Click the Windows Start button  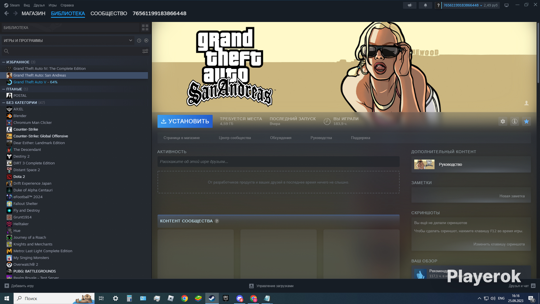[x=7, y=298]
